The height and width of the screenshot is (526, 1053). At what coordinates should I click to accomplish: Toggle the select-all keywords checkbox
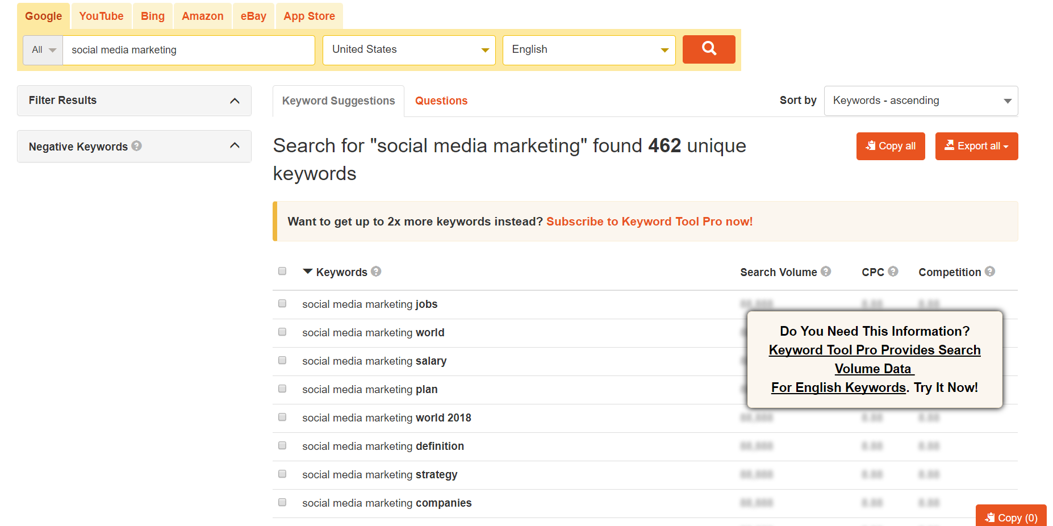coord(282,271)
